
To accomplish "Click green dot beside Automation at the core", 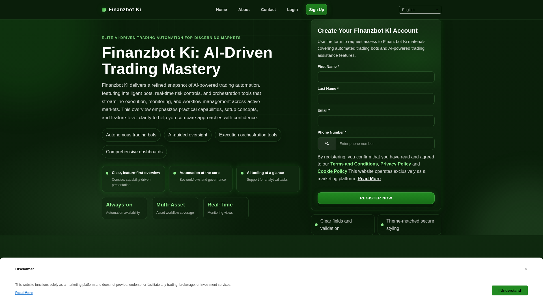I will 175,173.
